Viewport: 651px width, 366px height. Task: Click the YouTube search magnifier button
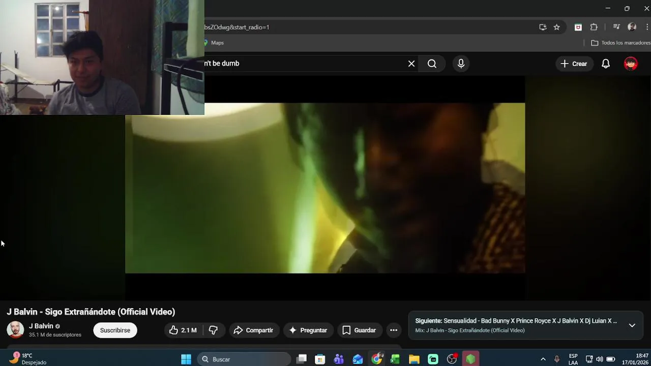[432, 64]
